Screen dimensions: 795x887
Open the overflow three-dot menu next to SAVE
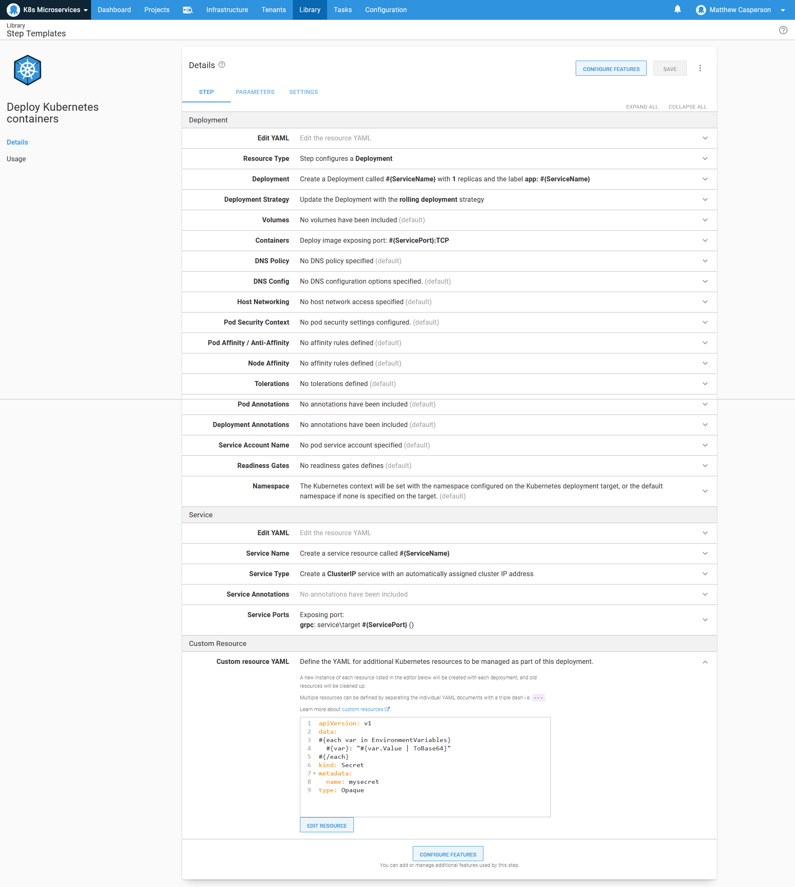click(x=700, y=68)
